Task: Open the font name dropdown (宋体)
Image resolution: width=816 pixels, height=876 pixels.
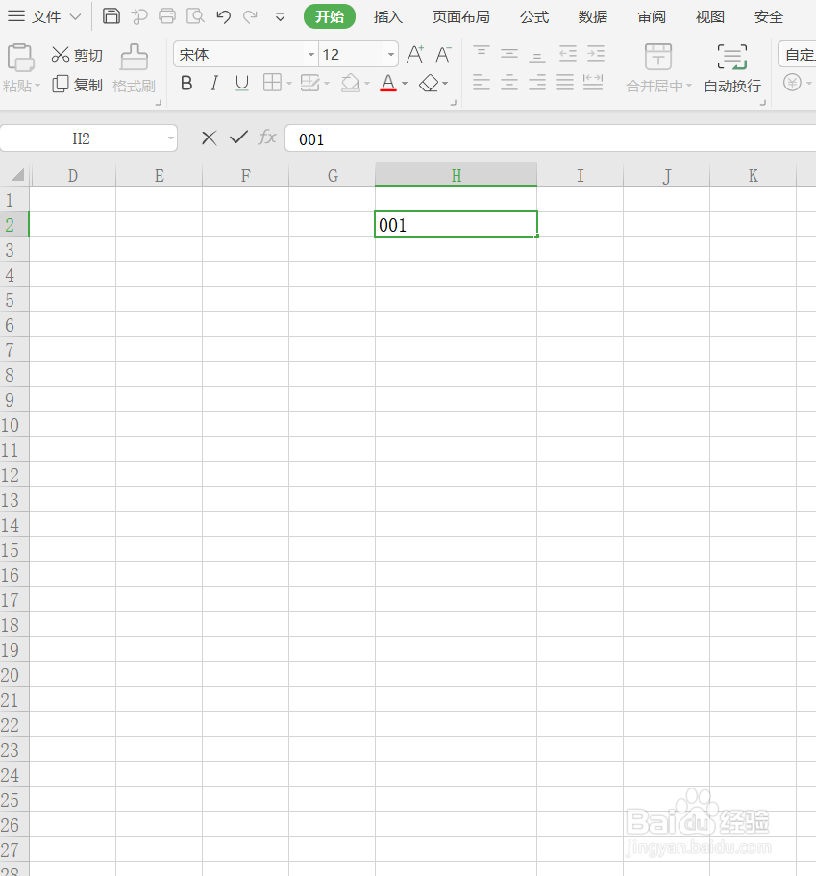Action: click(x=311, y=54)
